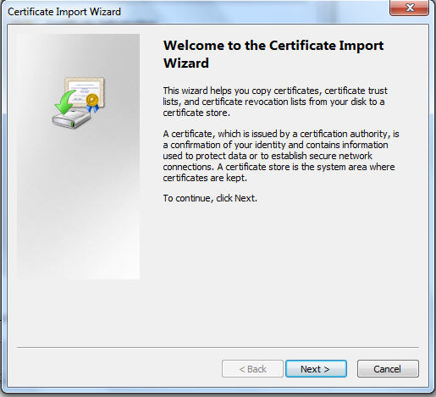This screenshot has height=397, width=436.
Task: Click the horizontal separator line above buttons
Action: point(218,347)
